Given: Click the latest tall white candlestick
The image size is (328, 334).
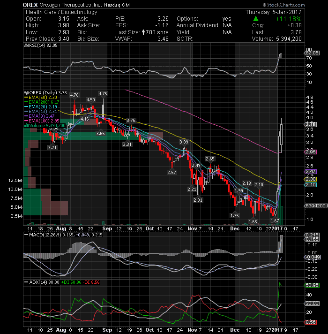Looking at the screenshot, I should (282, 135).
